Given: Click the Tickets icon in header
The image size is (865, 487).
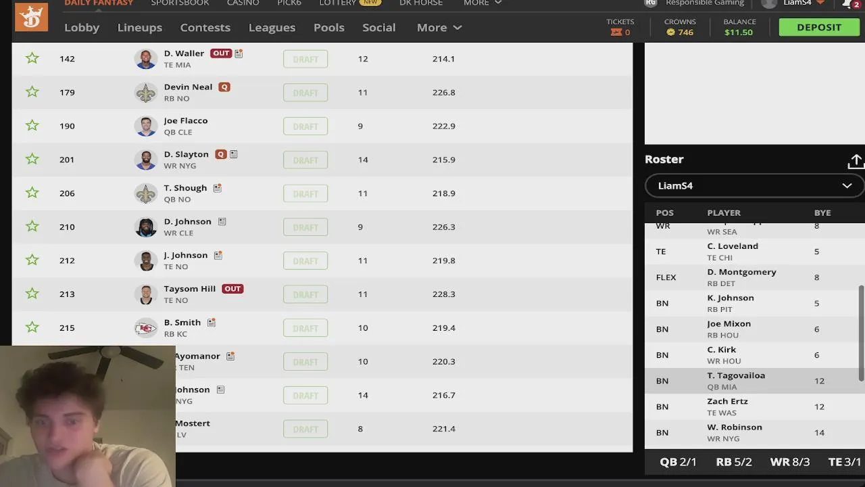Looking at the screenshot, I should 616,32.
